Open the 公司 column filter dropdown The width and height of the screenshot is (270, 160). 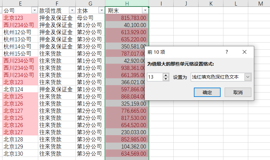click(34, 11)
